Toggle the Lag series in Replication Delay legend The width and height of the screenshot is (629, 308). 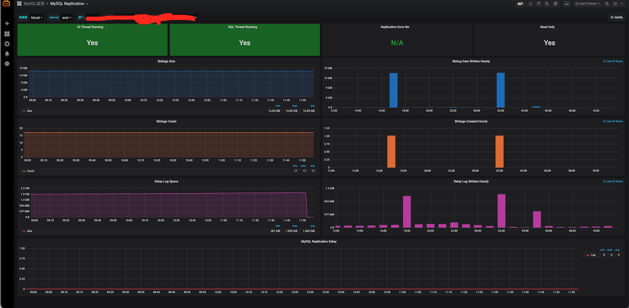(x=593, y=255)
